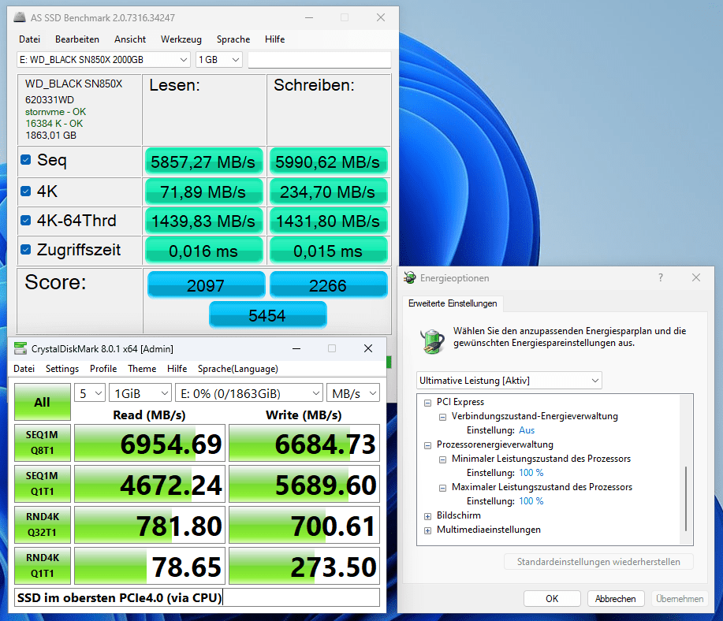Click Abbrechen in Energieoptionen
723x621 pixels.
tap(616, 598)
